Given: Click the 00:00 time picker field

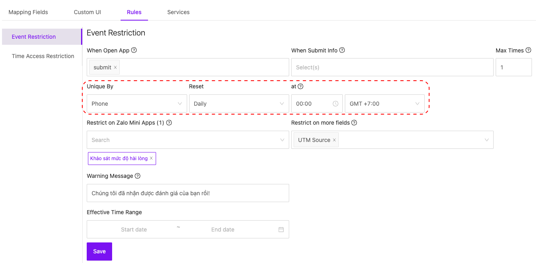Looking at the screenshot, I should coord(313,104).
